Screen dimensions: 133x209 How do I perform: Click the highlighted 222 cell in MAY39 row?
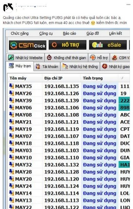click(124, 101)
